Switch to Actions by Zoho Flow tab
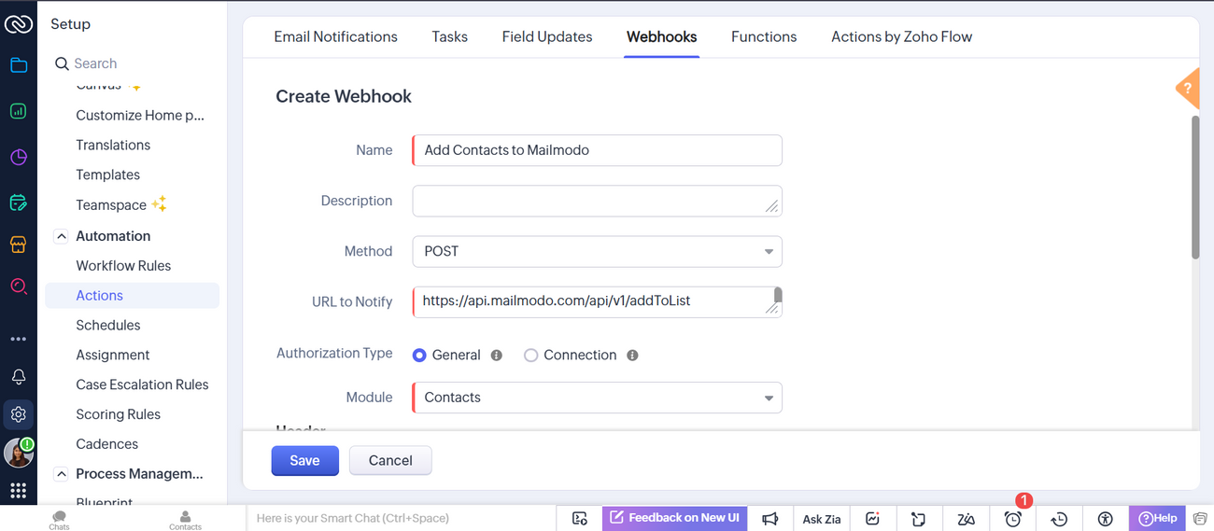The width and height of the screenshot is (1214, 531). tap(901, 37)
